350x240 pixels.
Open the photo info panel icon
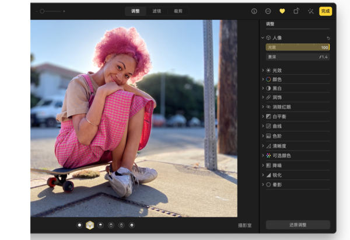tap(254, 11)
